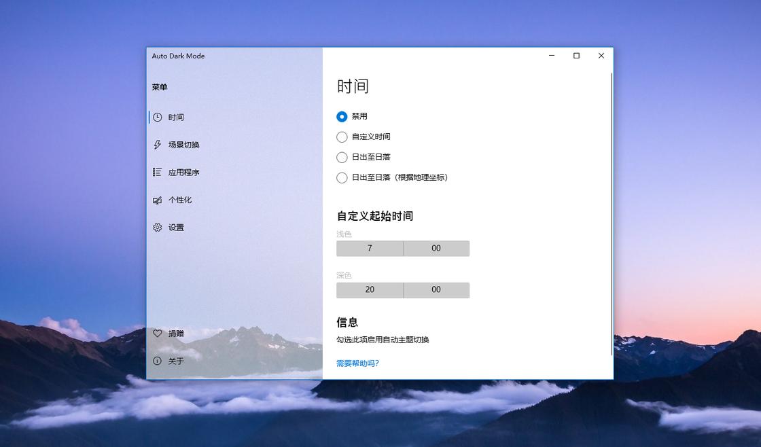
Task: Choose the 日出至日落 schedule mode
Action: pos(342,157)
